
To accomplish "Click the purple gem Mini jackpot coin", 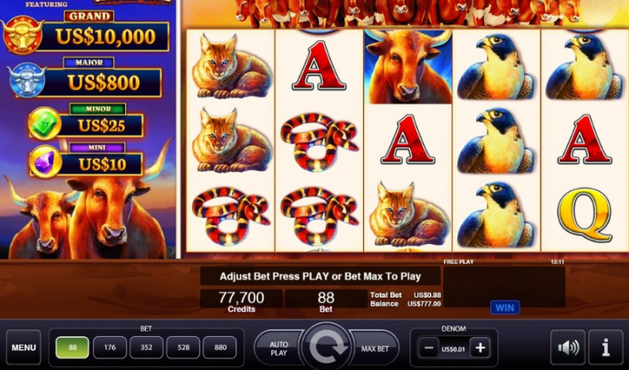I will tap(46, 161).
